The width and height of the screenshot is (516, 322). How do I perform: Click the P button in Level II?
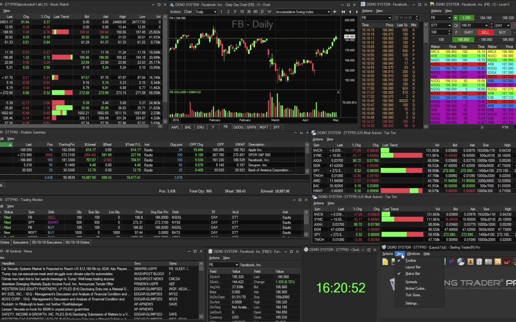[456, 32]
